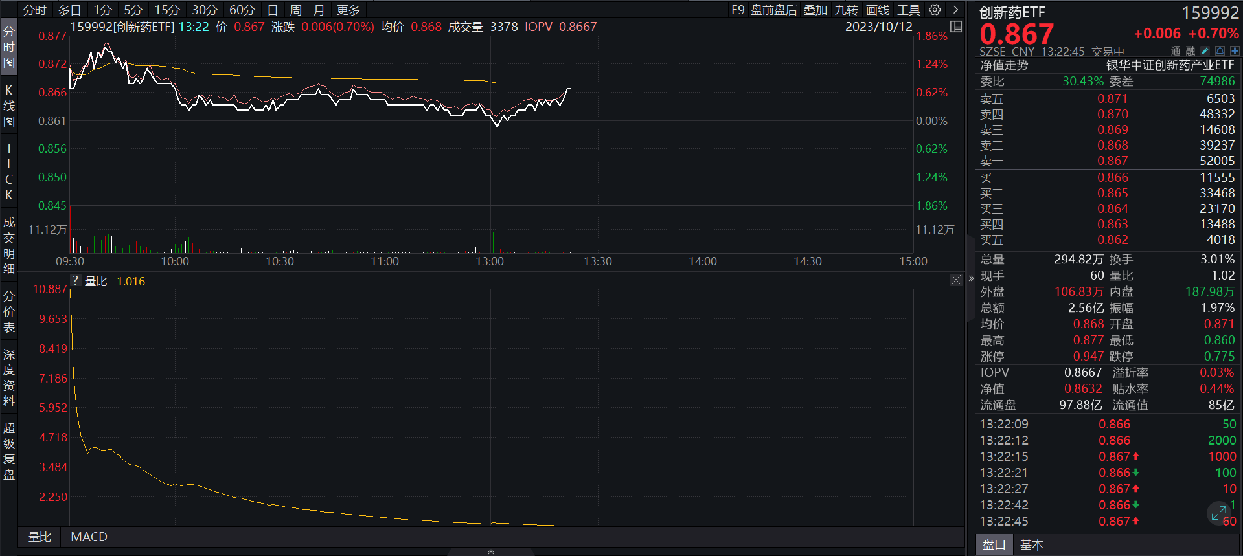The width and height of the screenshot is (1243, 556).
Task: Select the 量比 indicator tab at bottom
Action: pyautogui.click(x=40, y=537)
